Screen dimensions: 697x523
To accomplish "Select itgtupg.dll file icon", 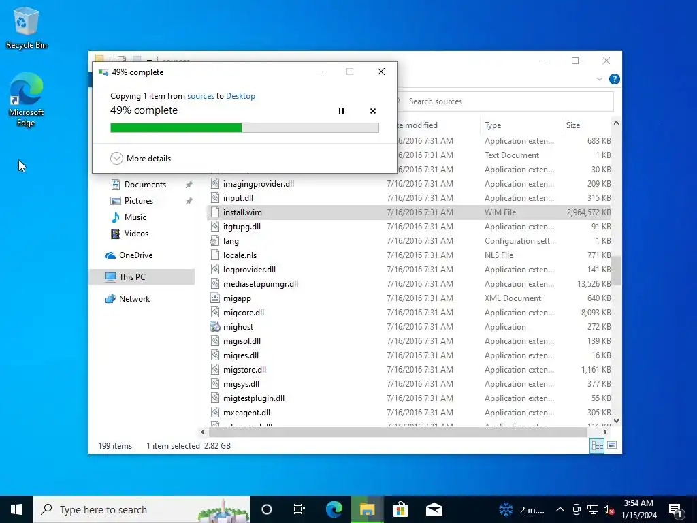I will 215,226.
